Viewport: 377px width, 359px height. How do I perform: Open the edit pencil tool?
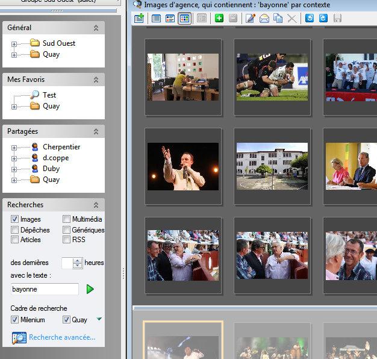pos(250,18)
